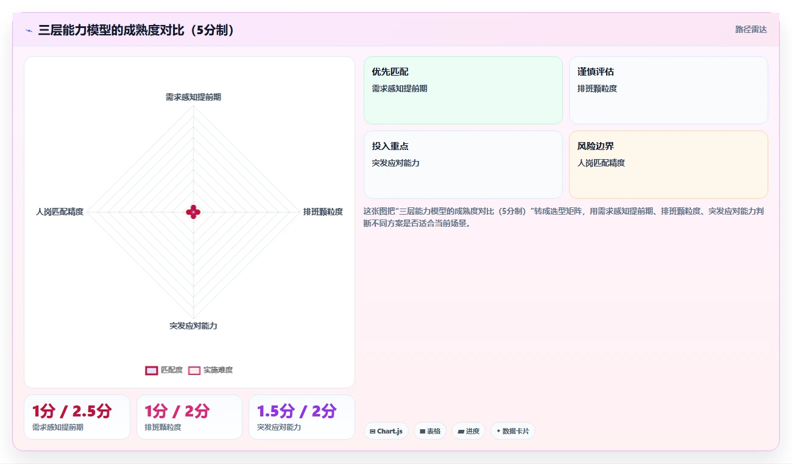The image size is (792, 464).
Task: Click 需求感知提前期 caption under 1分 / 2.5分
Action: 58,427
